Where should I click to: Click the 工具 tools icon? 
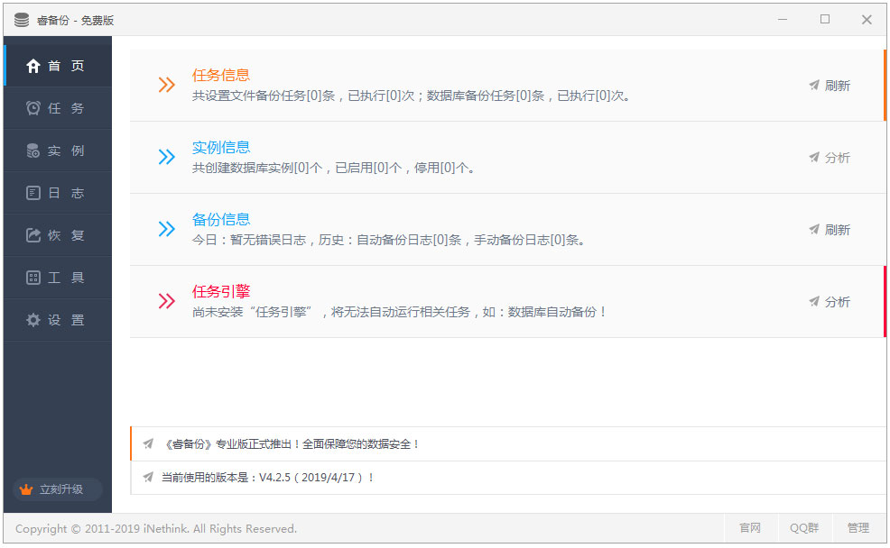click(33, 278)
